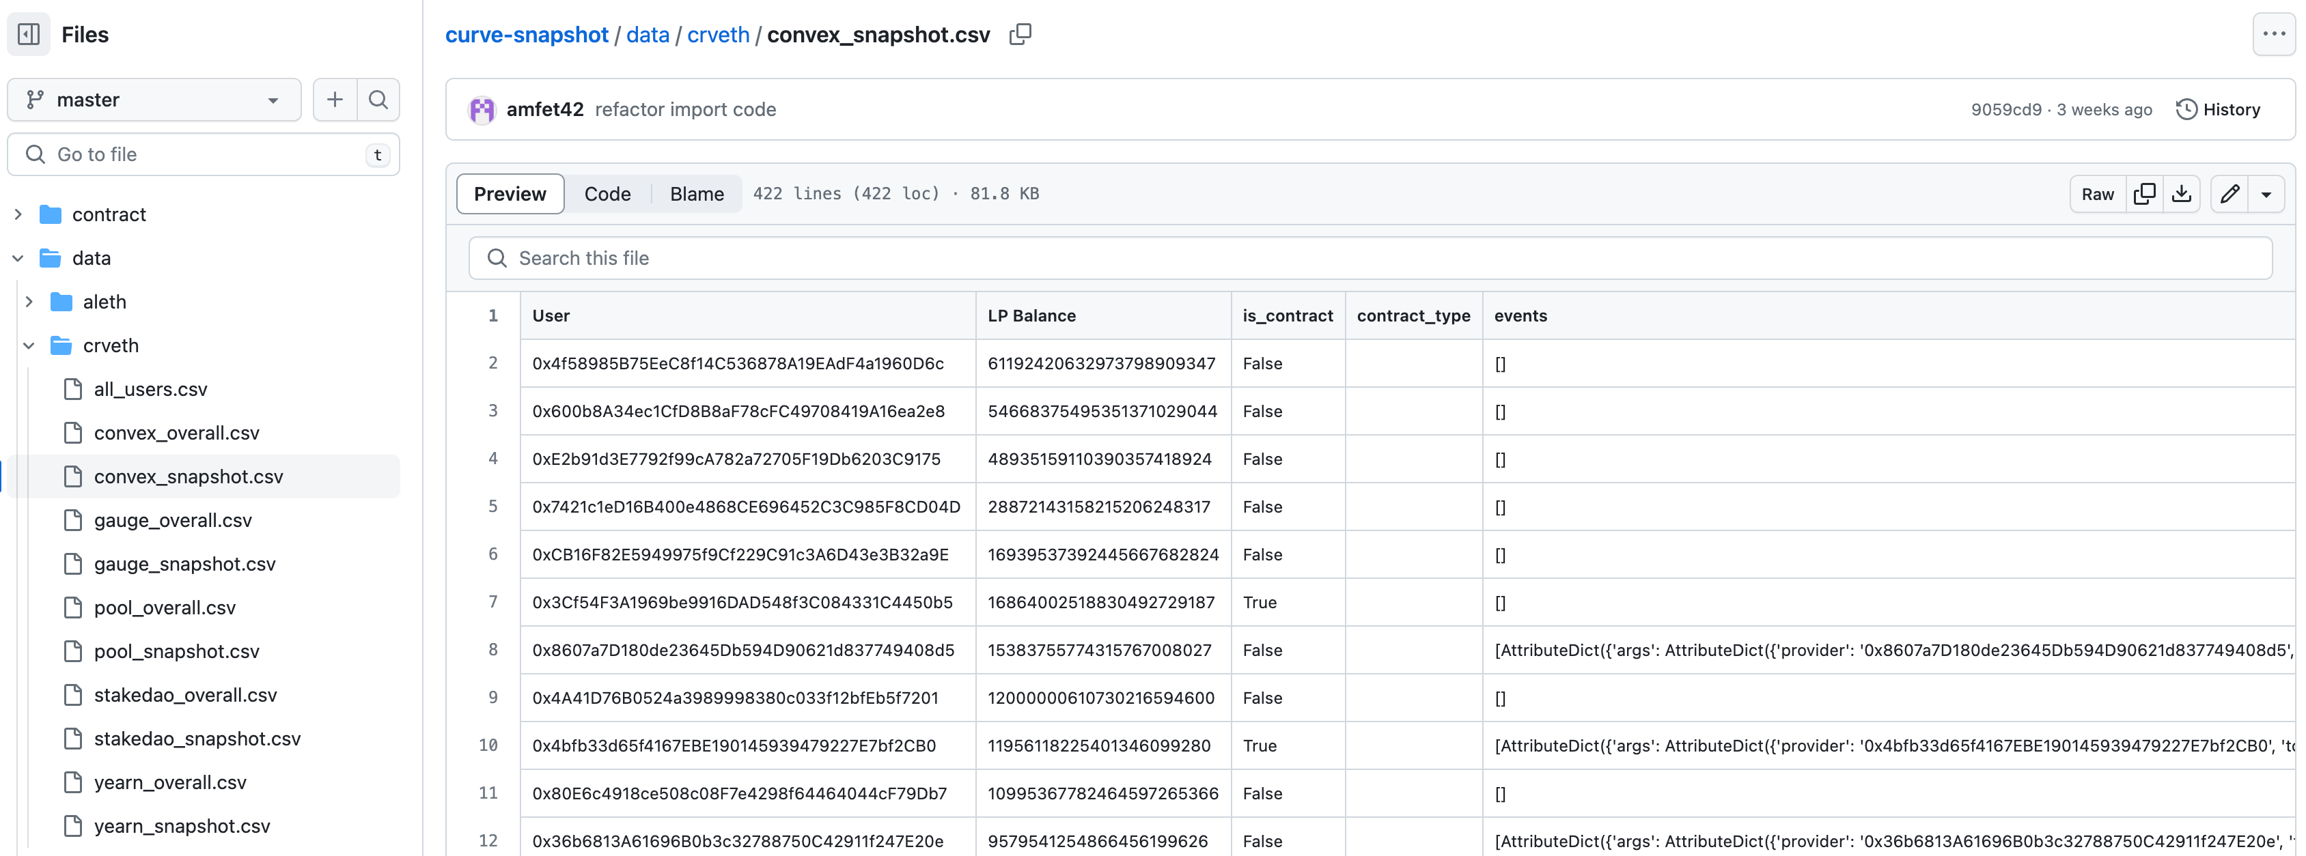Open yearn_snapshot.csv file
Image resolution: width=2306 pixels, height=856 pixels.
click(x=182, y=827)
